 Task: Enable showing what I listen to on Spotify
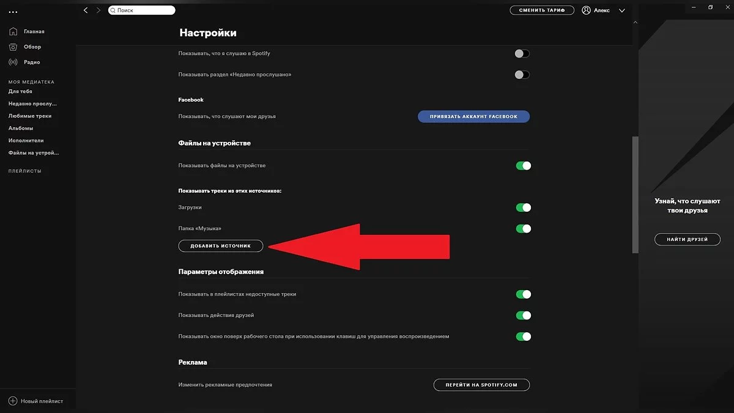tap(522, 54)
